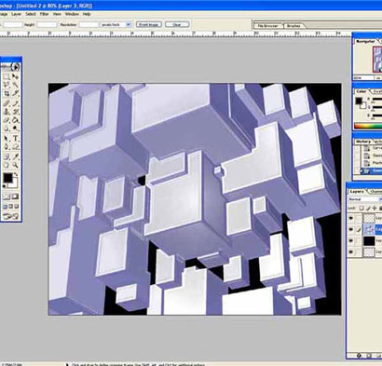Add a layer style in Layers panel

click(360, 355)
